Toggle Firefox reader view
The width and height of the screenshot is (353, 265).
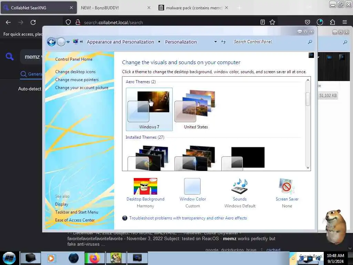pyautogui.click(x=262, y=22)
